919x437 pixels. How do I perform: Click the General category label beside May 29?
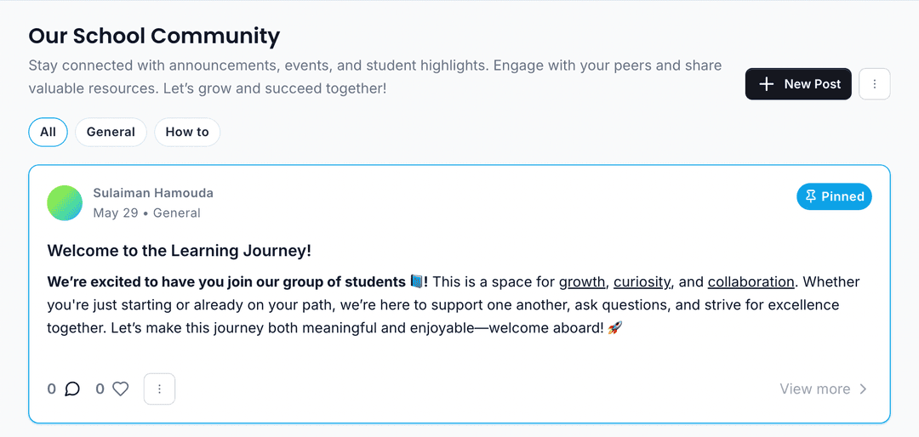point(176,213)
